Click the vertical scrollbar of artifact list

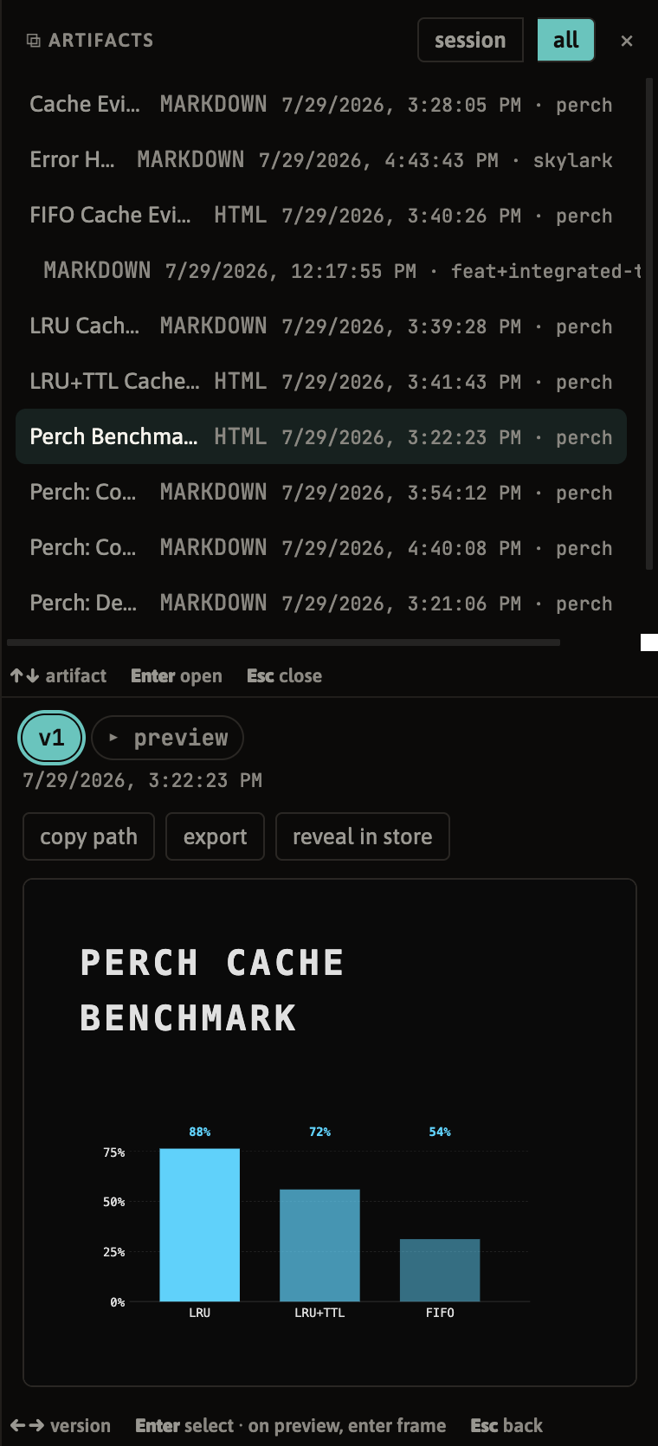pos(649,324)
